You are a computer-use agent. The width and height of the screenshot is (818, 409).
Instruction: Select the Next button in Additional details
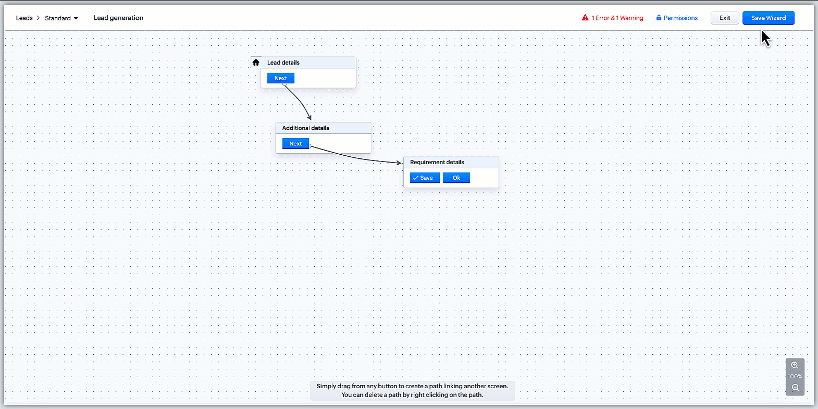coord(295,144)
